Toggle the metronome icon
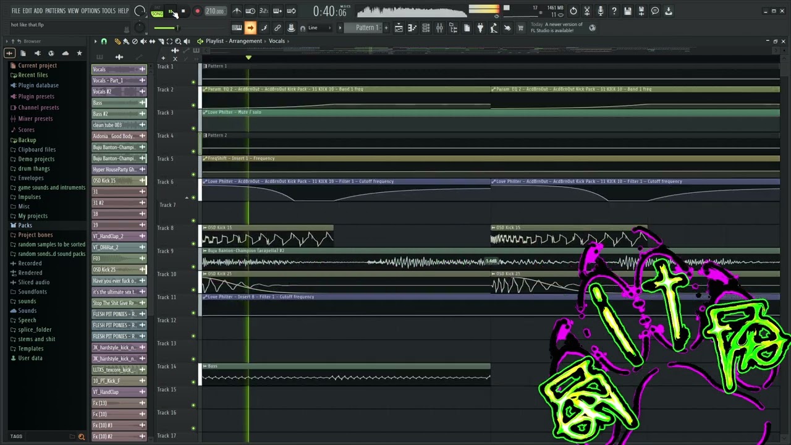The width and height of the screenshot is (791, 445). 237,11
